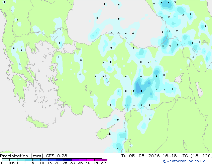Screen dimensions: 212x164
Task: Click the legend arrow tip beyond 50
Action: 106,160
